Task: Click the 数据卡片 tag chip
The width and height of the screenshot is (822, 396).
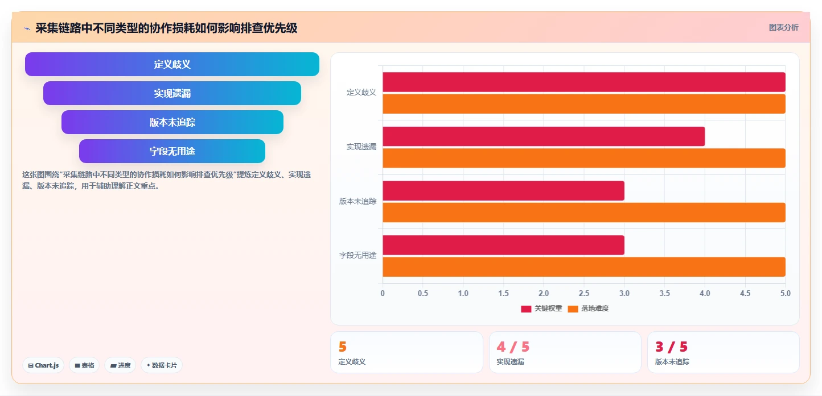Action: 162,365
